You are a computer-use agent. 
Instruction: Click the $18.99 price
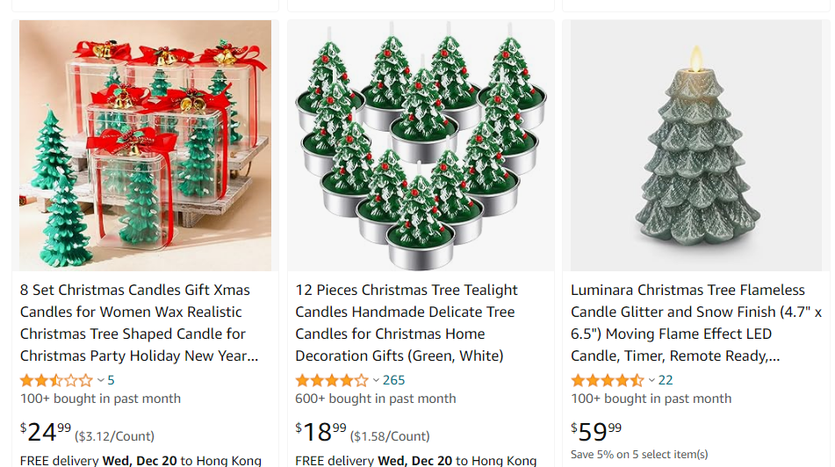[x=321, y=432]
